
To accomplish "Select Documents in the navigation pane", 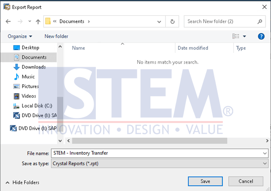I will pyautogui.click(x=29, y=57).
